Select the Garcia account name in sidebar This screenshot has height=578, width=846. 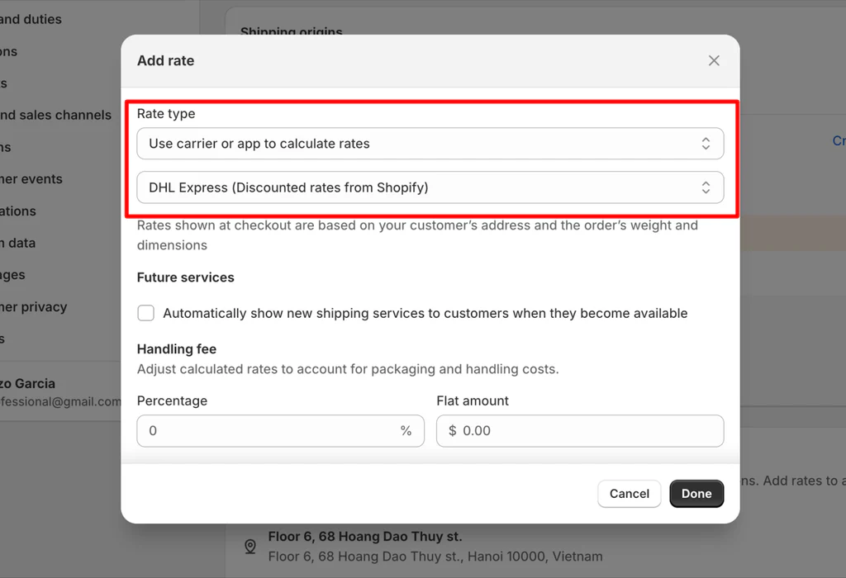coord(27,383)
